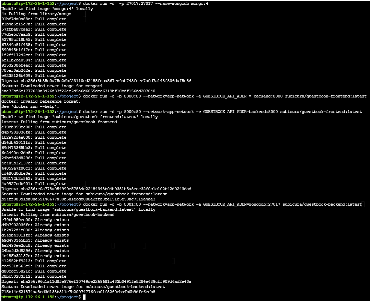This screenshot has height=301, width=370.
Task: Select "latest: Pulling from subicura/guestbook-frontend" line
Action: [59, 122]
